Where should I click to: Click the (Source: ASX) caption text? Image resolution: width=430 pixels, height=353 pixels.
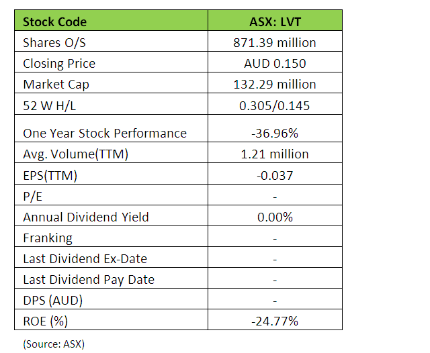click(x=54, y=344)
